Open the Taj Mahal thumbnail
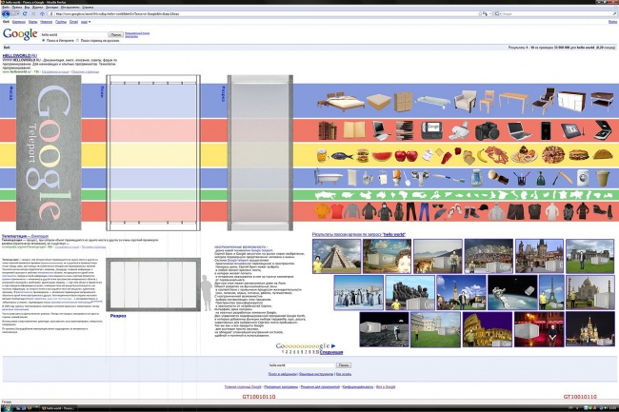Screen dimensions: 619x412 tap(590, 292)
